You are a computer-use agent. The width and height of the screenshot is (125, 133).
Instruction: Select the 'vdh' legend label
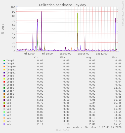(9, 121)
